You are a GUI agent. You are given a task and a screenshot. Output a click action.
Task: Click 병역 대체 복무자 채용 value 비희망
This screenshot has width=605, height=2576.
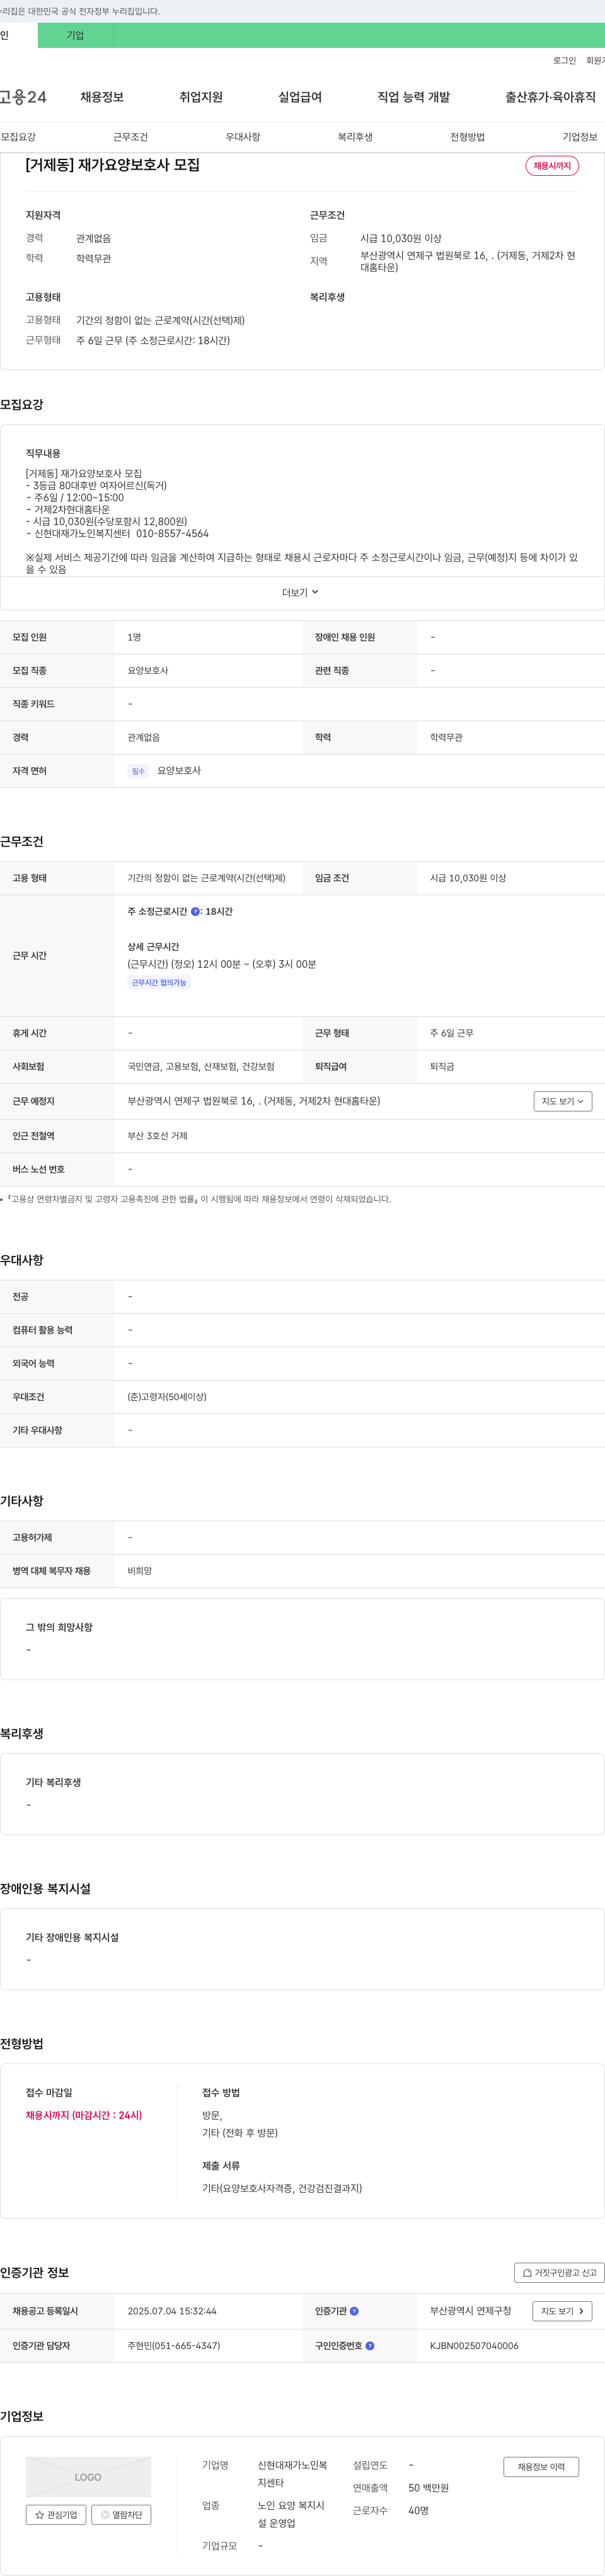point(140,1571)
